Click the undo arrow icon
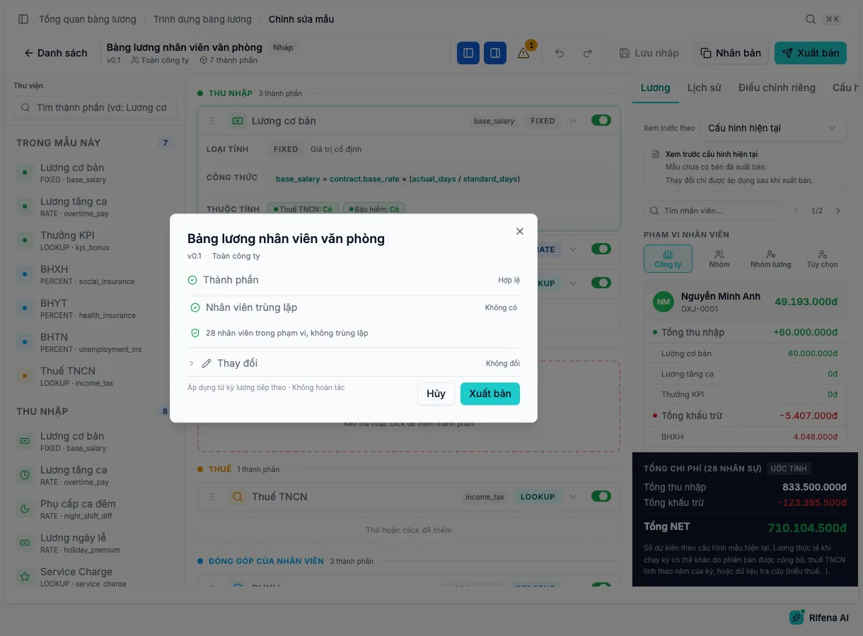 point(560,53)
